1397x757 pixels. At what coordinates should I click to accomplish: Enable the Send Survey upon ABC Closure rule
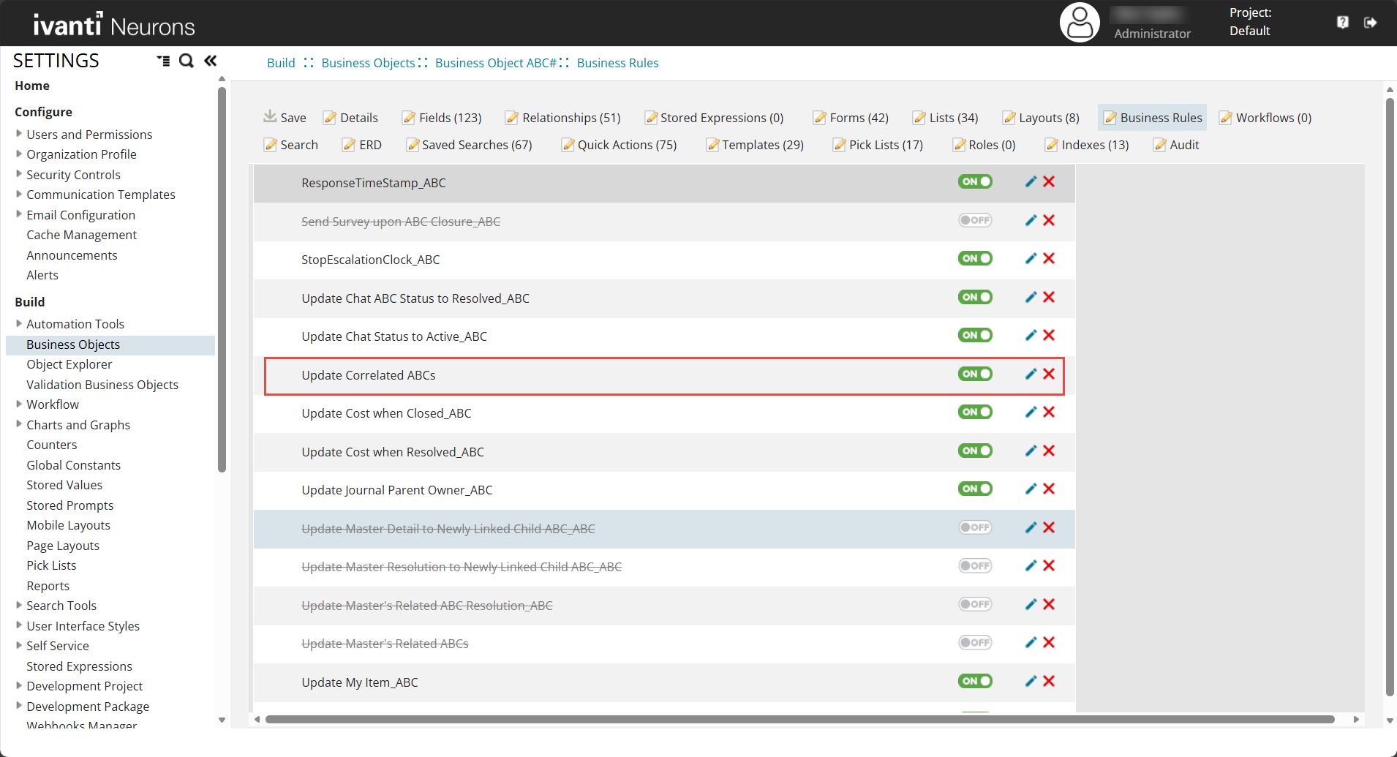point(975,220)
